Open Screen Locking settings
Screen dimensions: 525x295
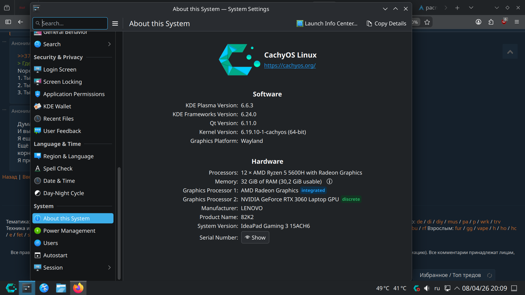coord(72,82)
